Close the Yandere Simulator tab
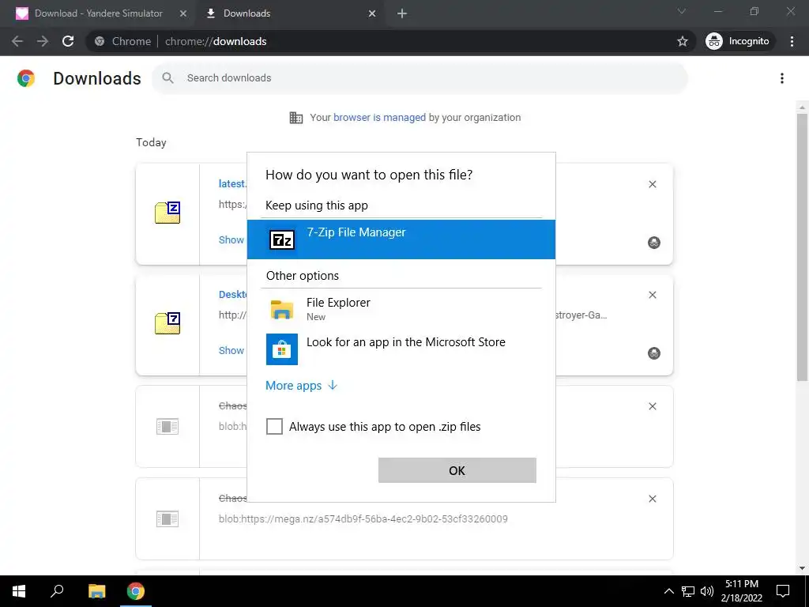This screenshot has height=607, width=809. (182, 13)
